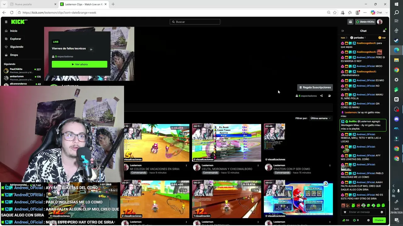Viewport: 403px width, 226px height.
Task: Share the Lesternon channel
Action: click(321, 96)
